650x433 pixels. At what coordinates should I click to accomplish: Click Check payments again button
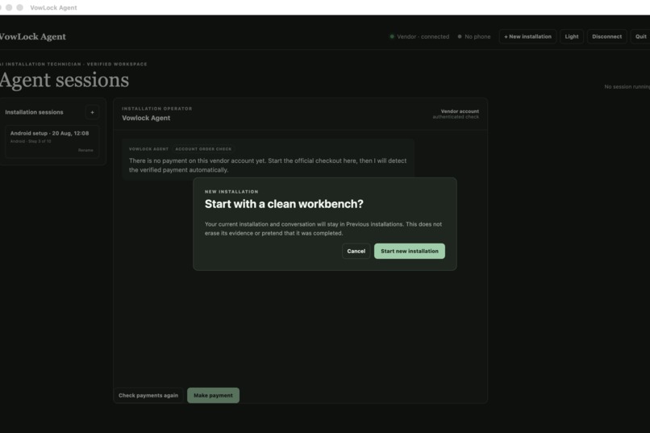148,395
